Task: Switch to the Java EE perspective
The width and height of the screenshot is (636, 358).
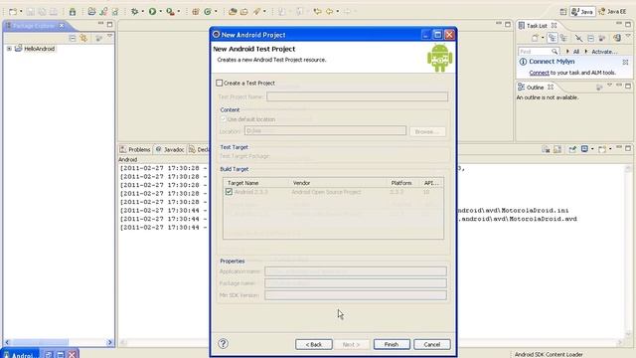Action: click(612, 12)
